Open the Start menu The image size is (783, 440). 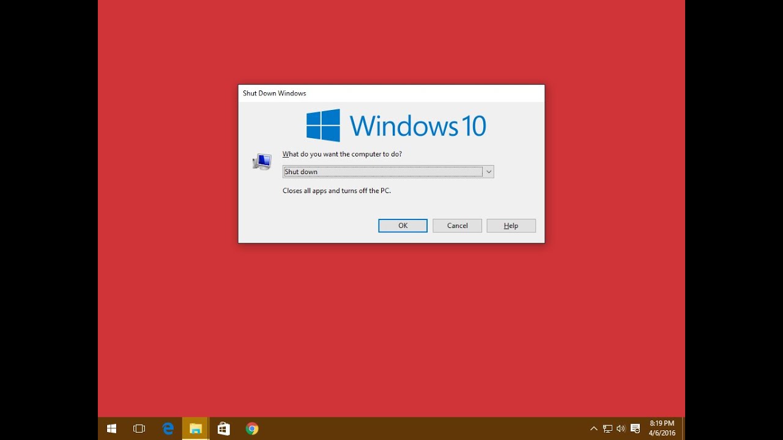click(x=111, y=429)
